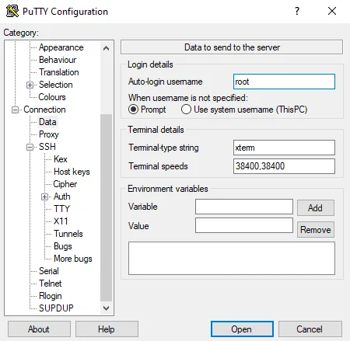
Task: Select the Connection category label
Action: [44, 110]
